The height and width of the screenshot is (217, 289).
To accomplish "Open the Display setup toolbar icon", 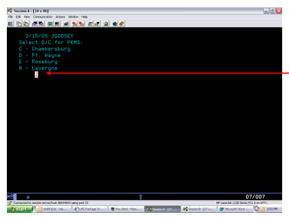I will pos(50,24).
